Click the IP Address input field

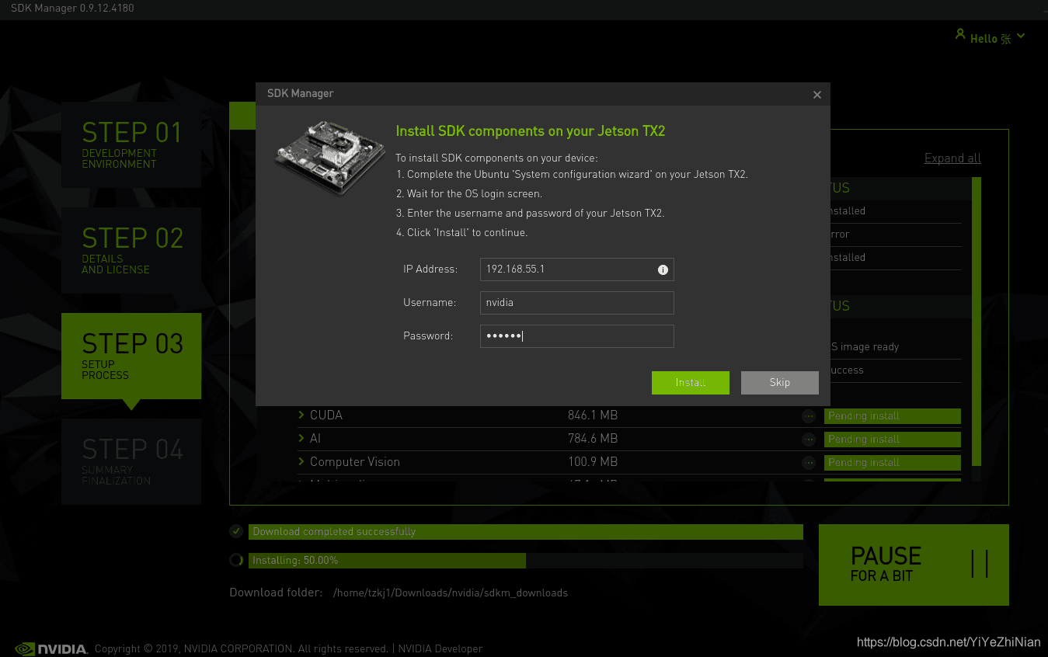tap(576, 269)
